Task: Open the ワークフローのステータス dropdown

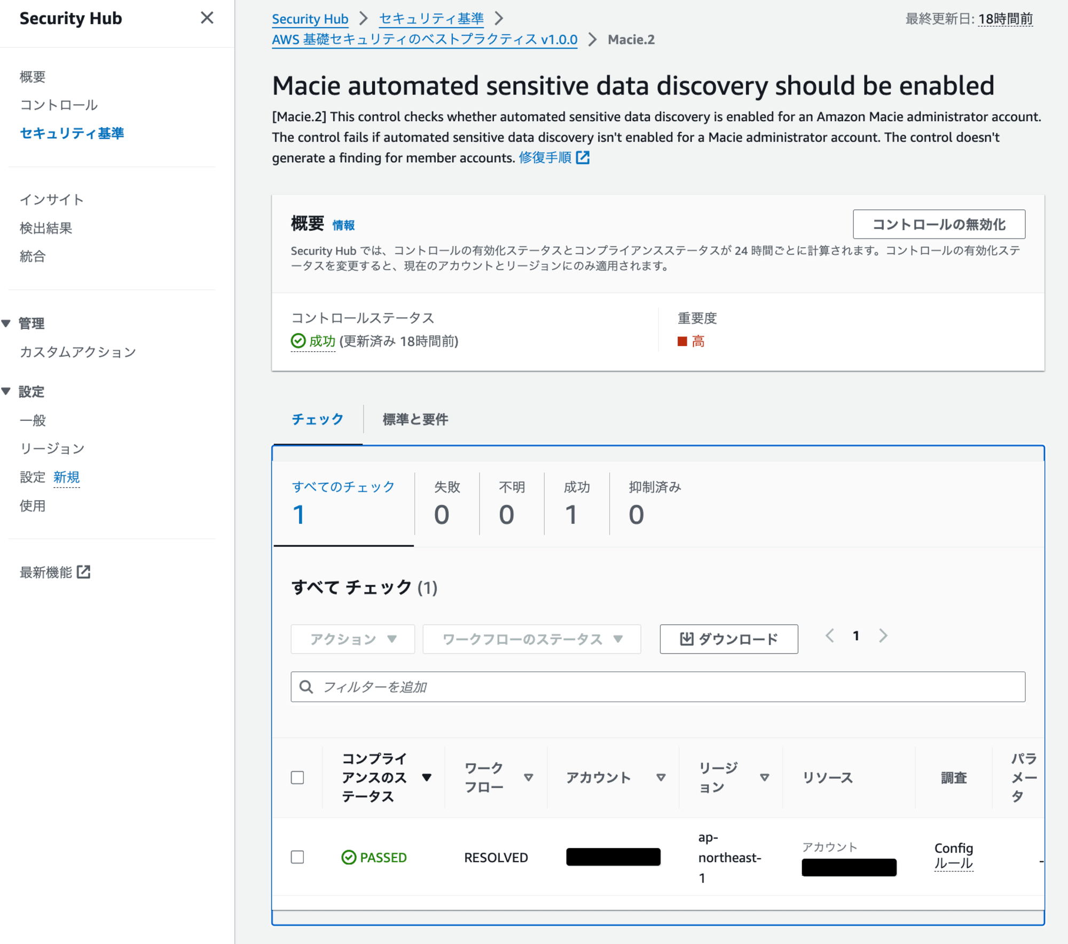Action: pyautogui.click(x=532, y=639)
